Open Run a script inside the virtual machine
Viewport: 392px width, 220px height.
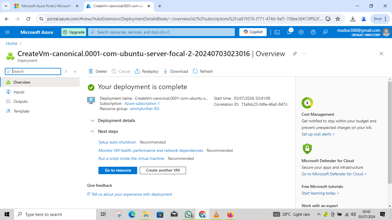click(x=131, y=158)
